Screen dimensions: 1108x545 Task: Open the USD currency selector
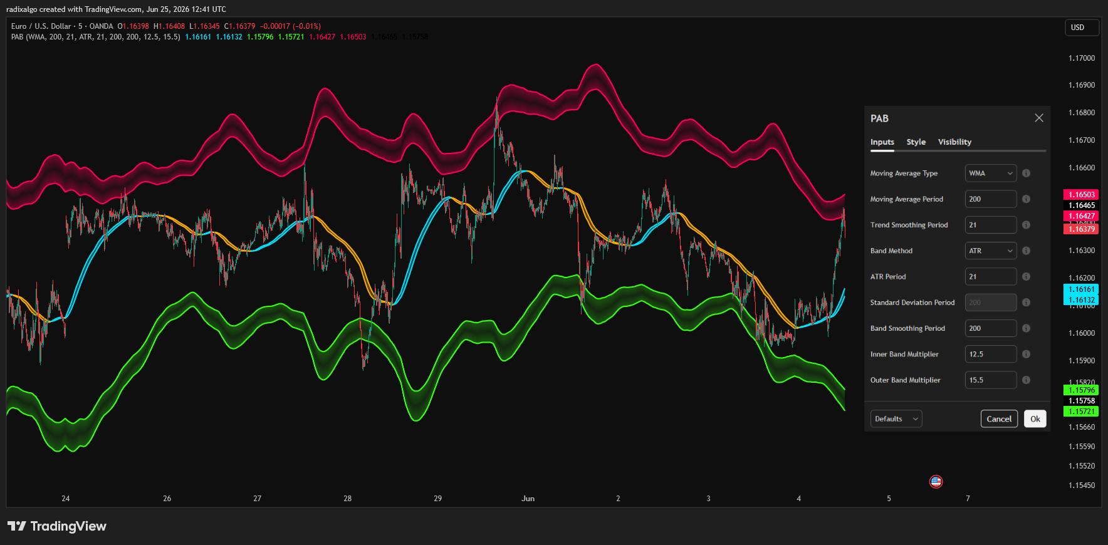[x=1082, y=28]
